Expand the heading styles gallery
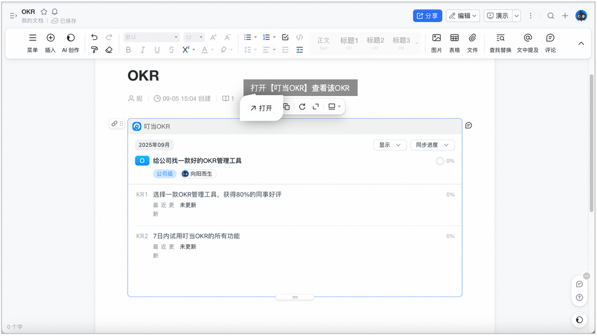Screen dimensions: 597x336 (417, 43)
